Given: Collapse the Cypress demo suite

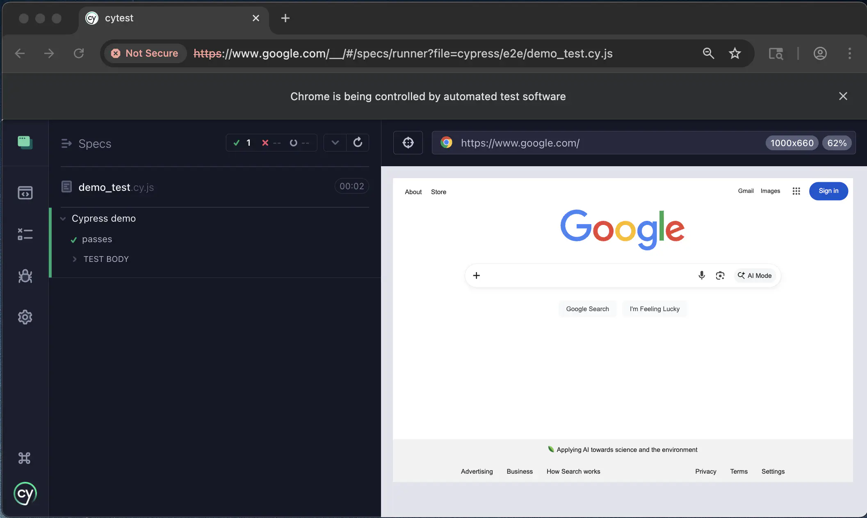Looking at the screenshot, I should coord(63,218).
